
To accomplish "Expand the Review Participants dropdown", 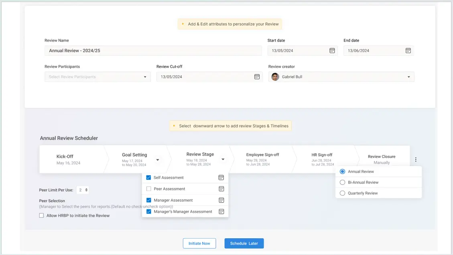I will [145, 77].
